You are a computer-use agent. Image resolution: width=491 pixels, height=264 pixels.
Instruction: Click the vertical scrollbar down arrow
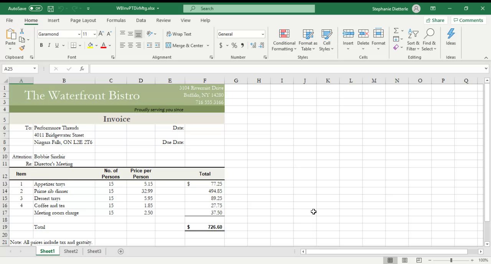[x=487, y=244]
